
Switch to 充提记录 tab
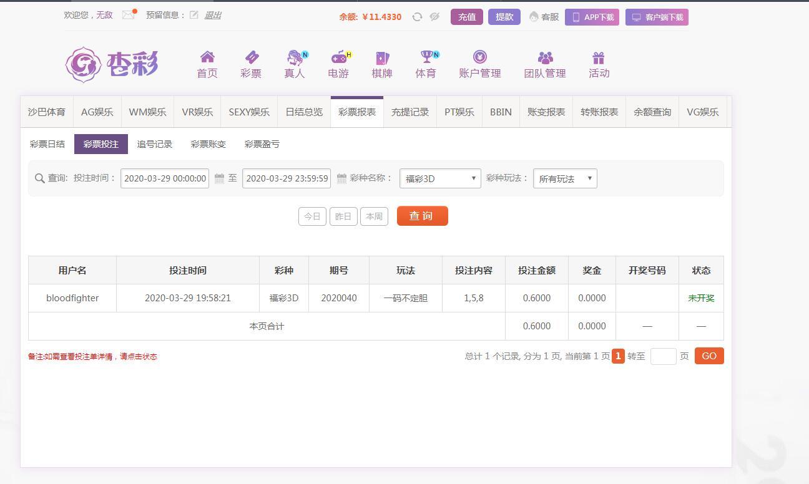410,112
